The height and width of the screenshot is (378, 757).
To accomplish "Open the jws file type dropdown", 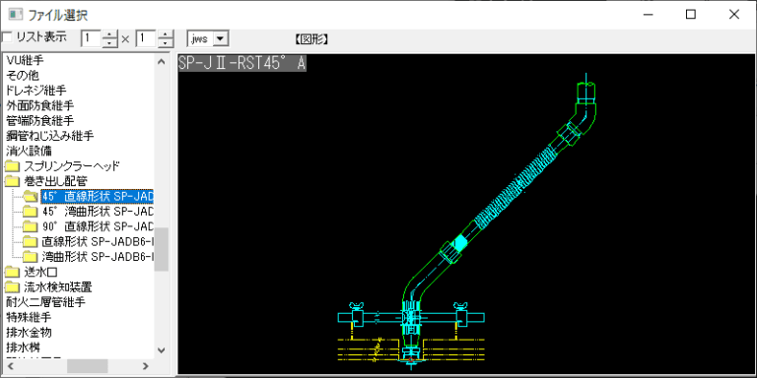I will 220,39.
